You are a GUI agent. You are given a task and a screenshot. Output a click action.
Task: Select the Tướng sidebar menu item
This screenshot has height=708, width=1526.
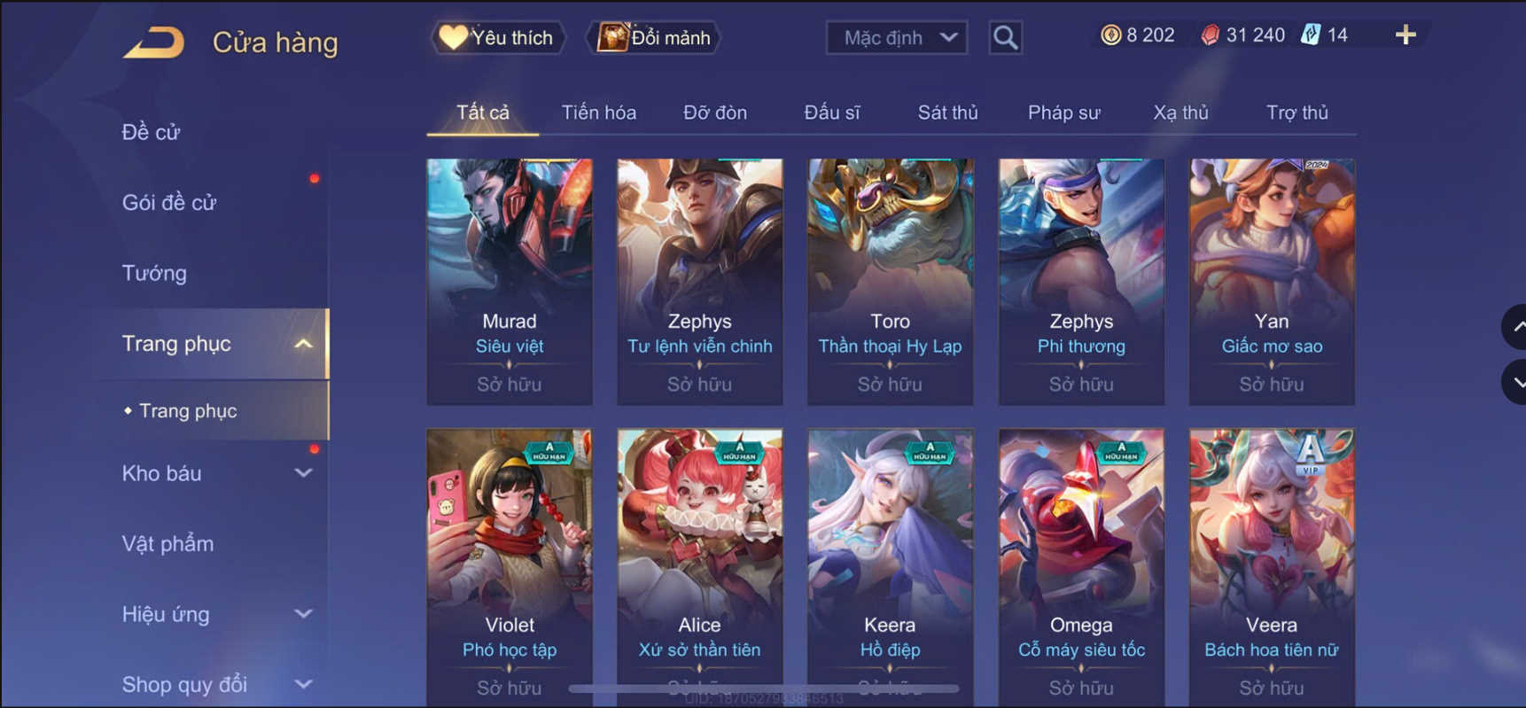coord(154,273)
